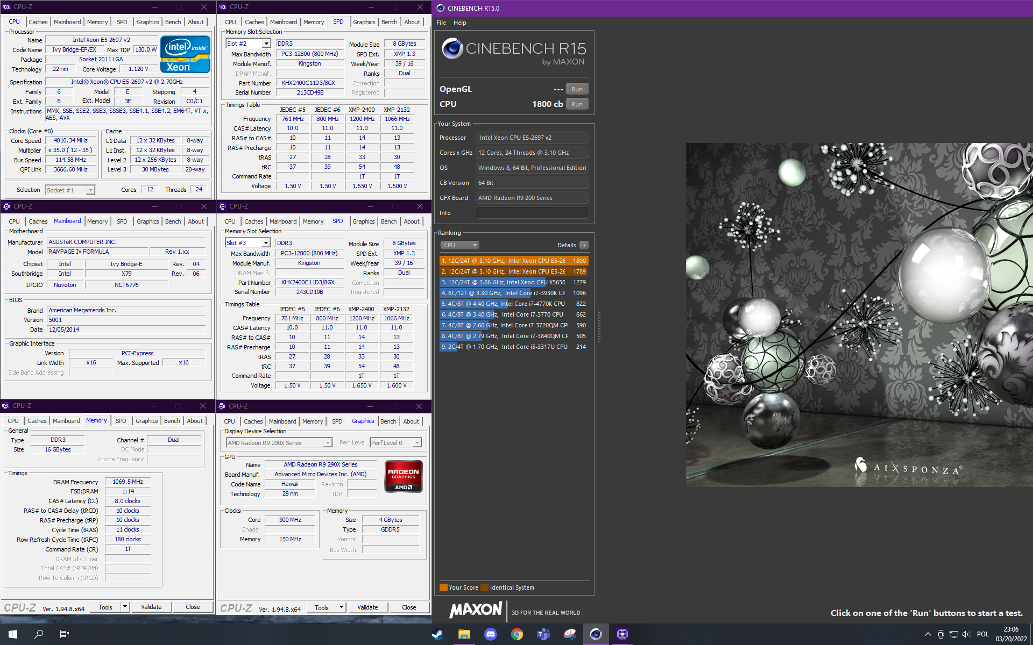The image size is (1033, 645).
Task: Click the title bar icon of the CPU-Z window showing the Graphics tab
Action: [222, 406]
